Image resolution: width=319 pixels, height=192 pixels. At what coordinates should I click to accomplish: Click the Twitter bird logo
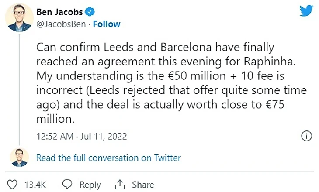[306, 11]
